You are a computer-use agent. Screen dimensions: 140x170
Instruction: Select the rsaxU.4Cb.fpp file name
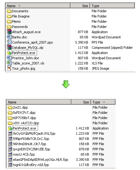(24, 154)
